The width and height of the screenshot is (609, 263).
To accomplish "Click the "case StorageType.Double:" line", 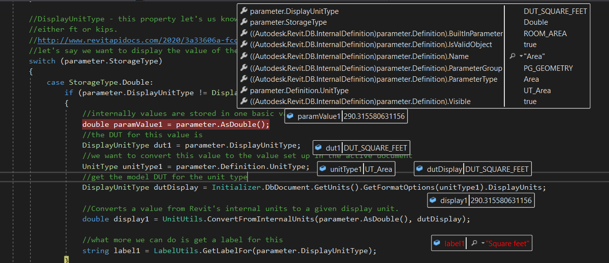I will click(x=100, y=82).
